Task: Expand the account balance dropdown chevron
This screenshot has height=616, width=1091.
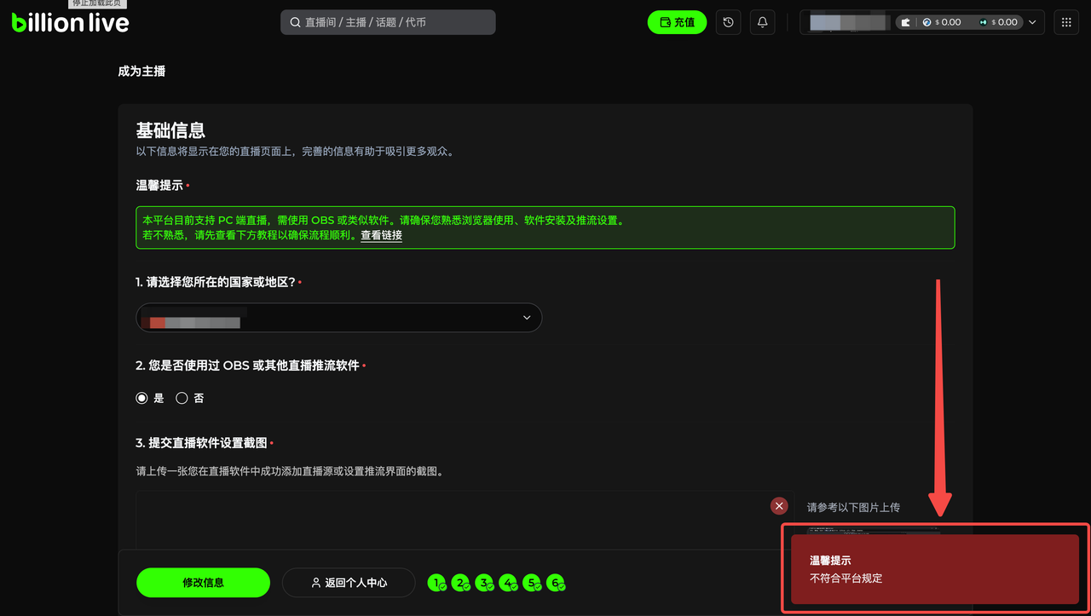Action: (x=1033, y=22)
